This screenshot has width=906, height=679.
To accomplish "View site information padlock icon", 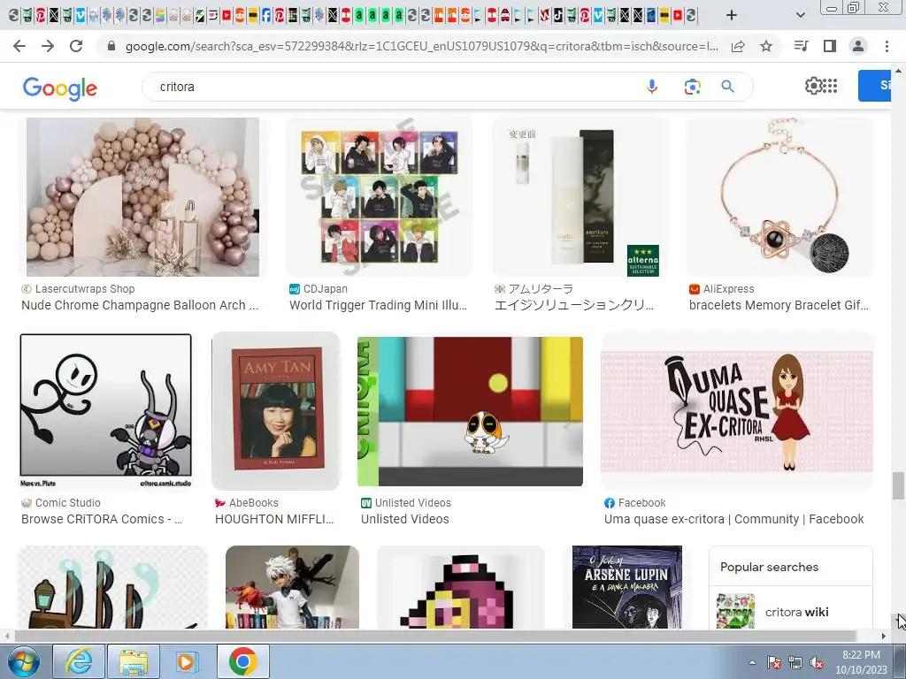I will coord(111,46).
